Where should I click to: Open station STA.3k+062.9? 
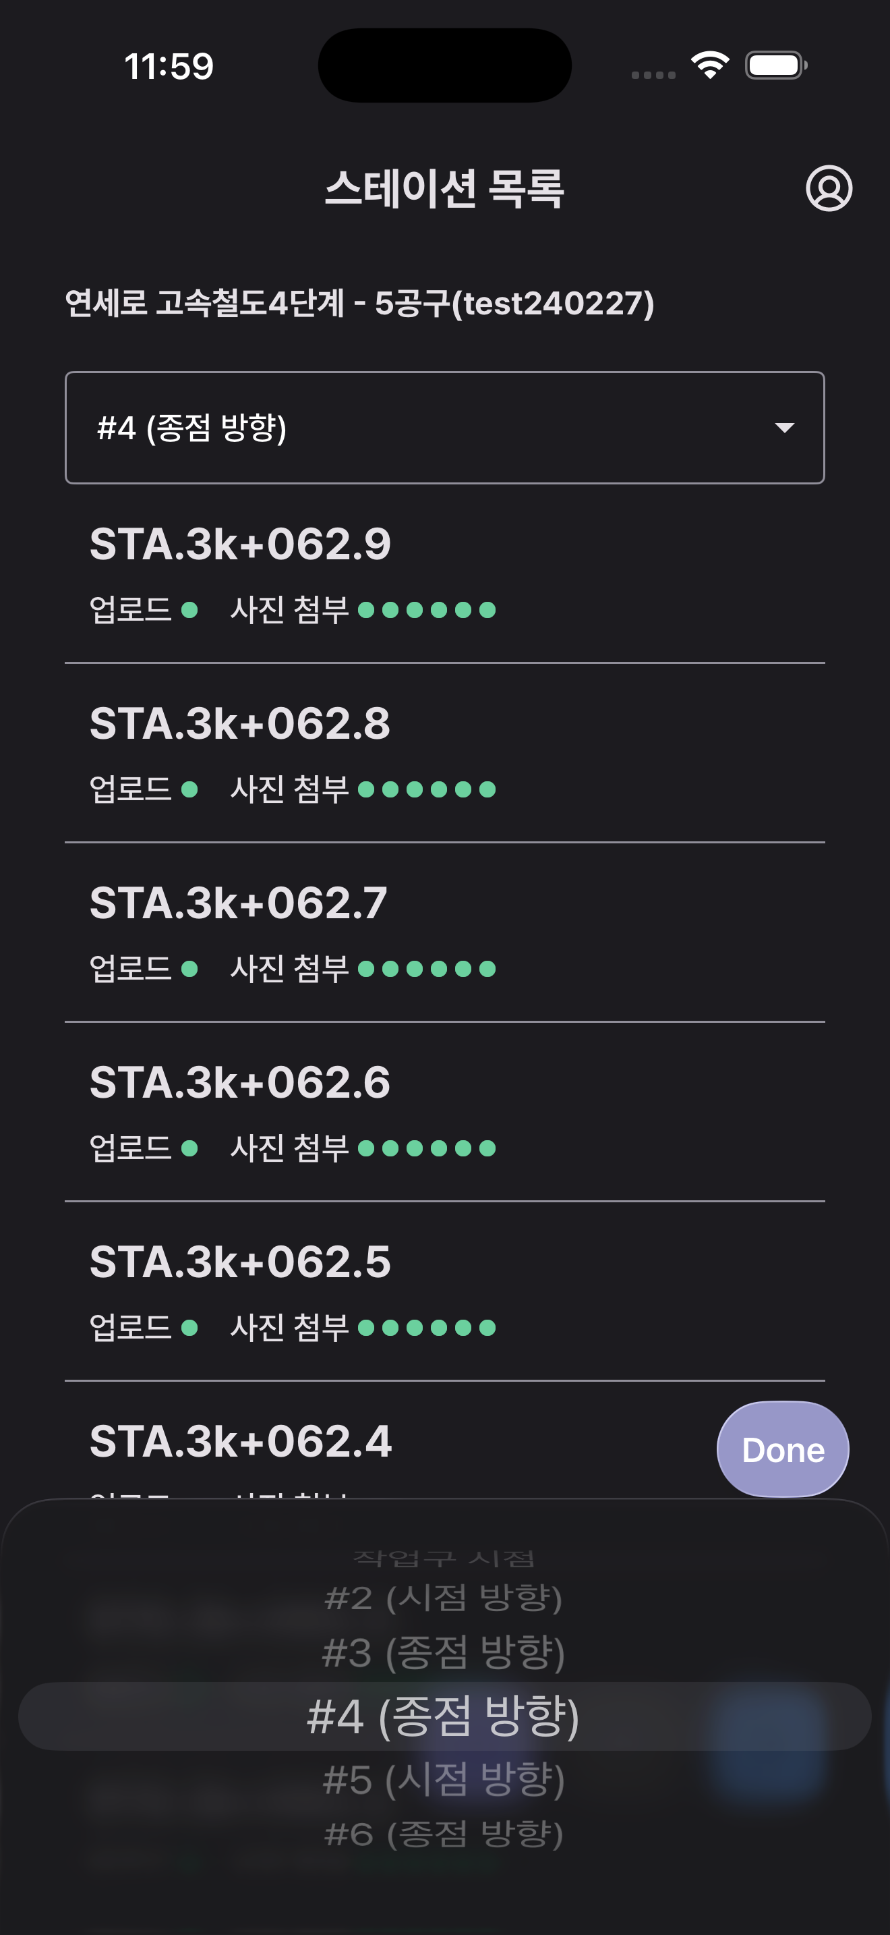tap(240, 544)
